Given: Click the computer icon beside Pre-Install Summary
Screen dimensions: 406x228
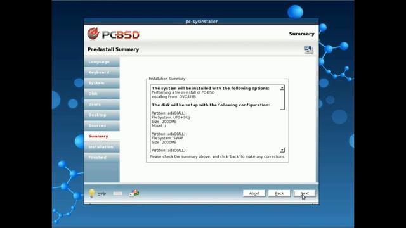Looking at the screenshot, I should tap(309, 49).
